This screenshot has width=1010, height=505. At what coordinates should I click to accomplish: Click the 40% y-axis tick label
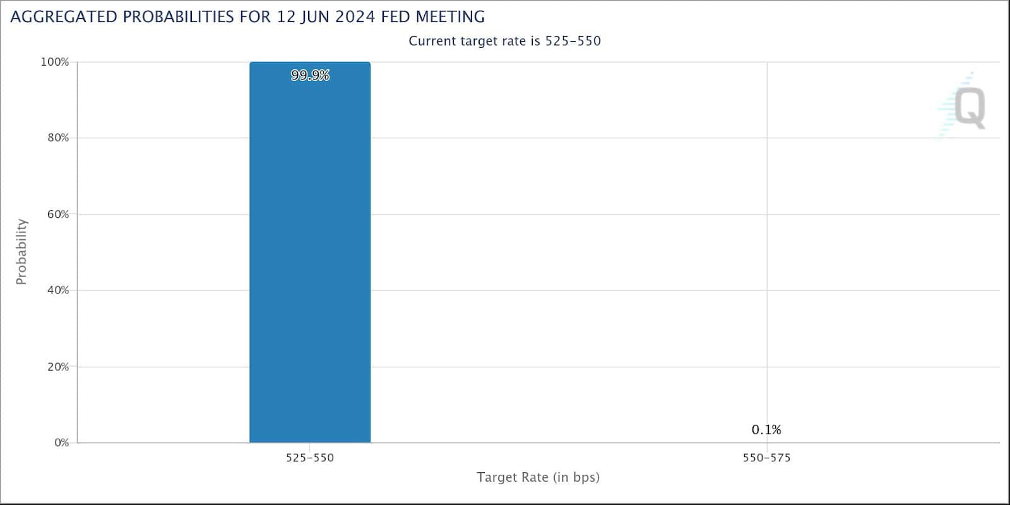(58, 290)
